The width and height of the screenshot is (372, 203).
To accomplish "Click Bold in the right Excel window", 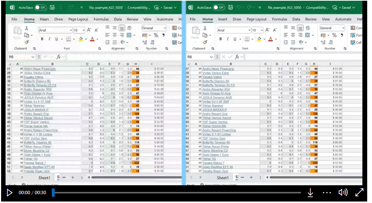I will tap(221, 39).
